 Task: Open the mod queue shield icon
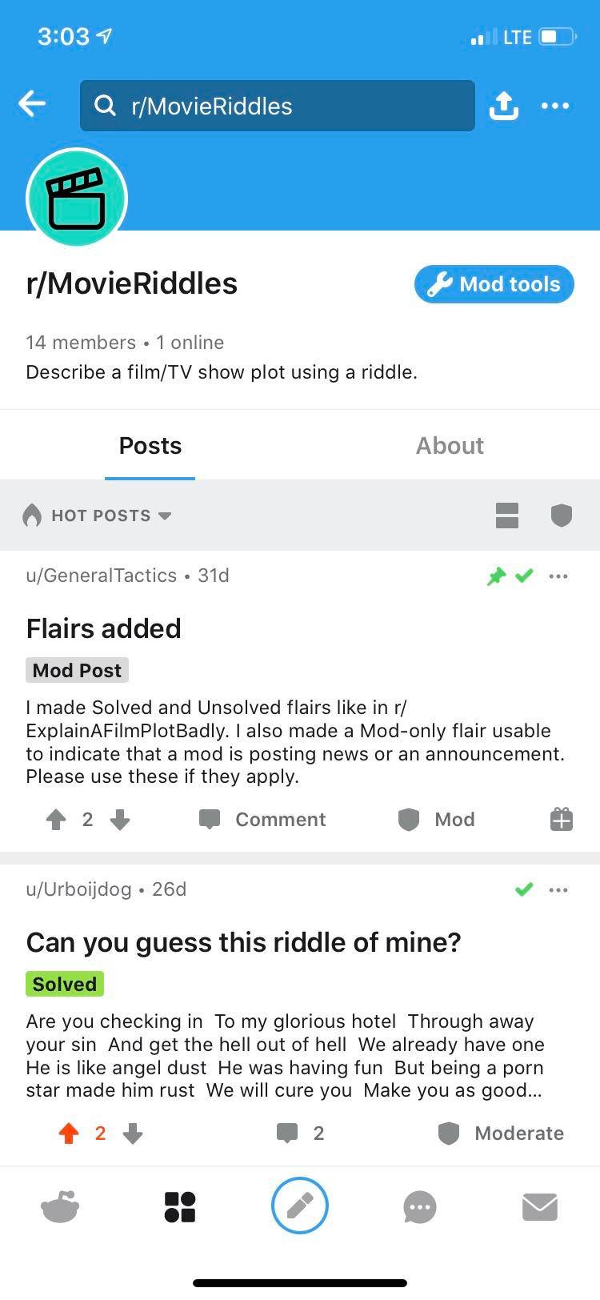[x=561, y=516]
